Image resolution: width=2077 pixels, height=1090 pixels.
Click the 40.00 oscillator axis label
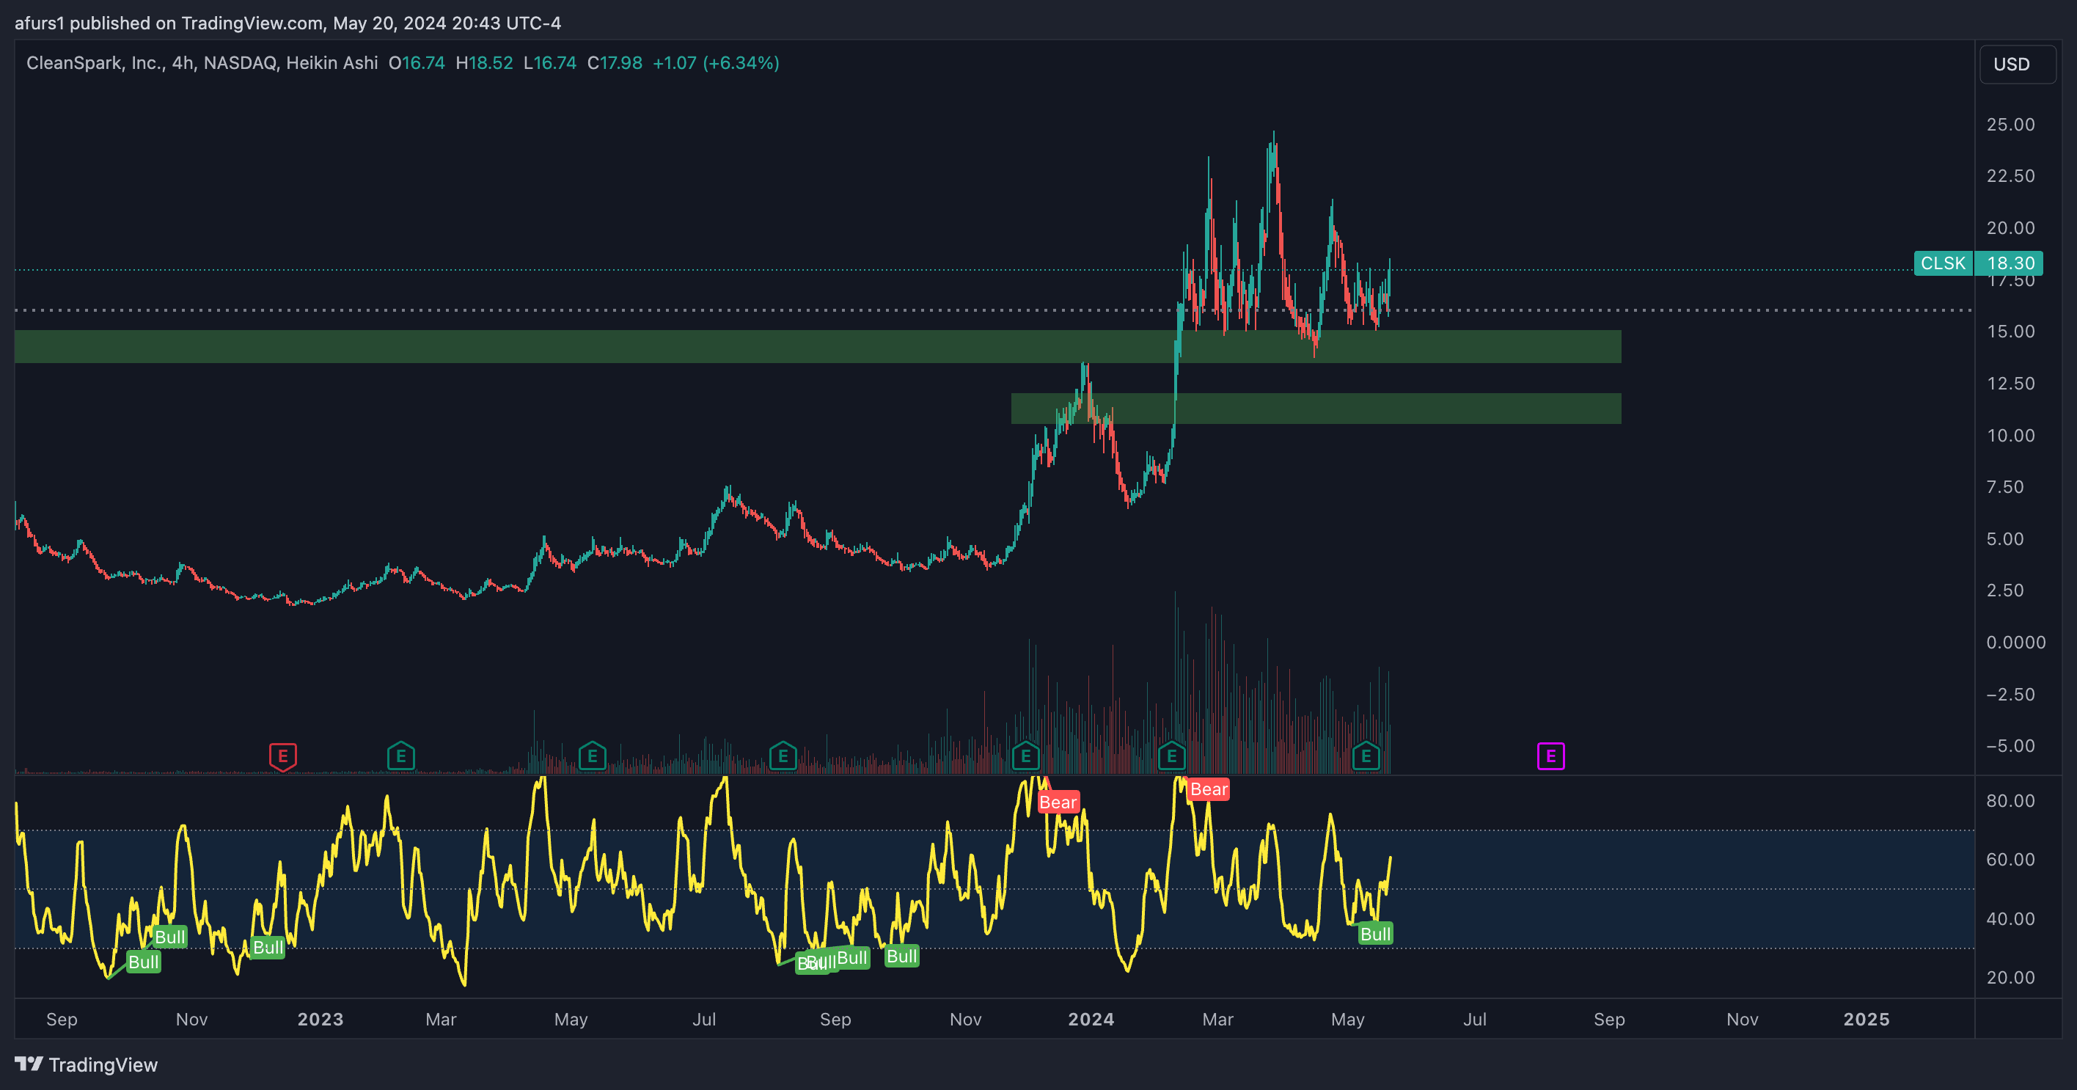2010,918
